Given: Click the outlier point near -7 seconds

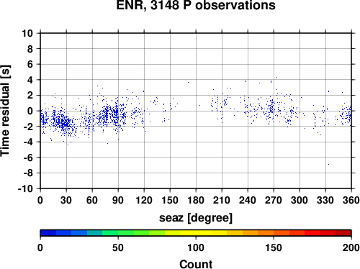Looking at the screenshot, I should click(328, 164).
